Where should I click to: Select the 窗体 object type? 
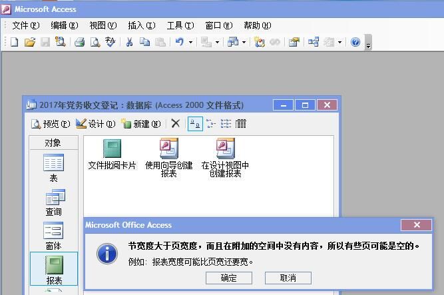coord(53,236)
